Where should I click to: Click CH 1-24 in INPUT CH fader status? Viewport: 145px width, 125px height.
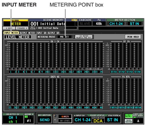click(83, 120)
